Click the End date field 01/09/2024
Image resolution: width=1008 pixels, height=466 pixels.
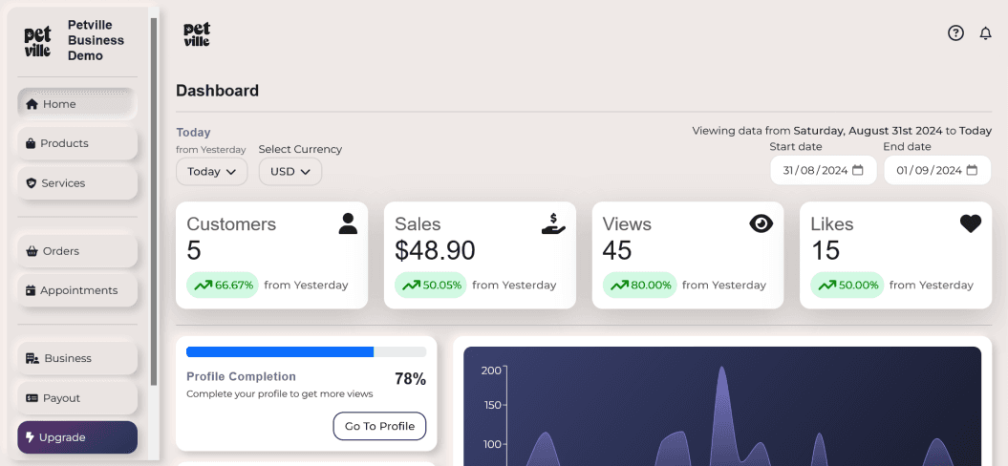[x=937, y=170]
